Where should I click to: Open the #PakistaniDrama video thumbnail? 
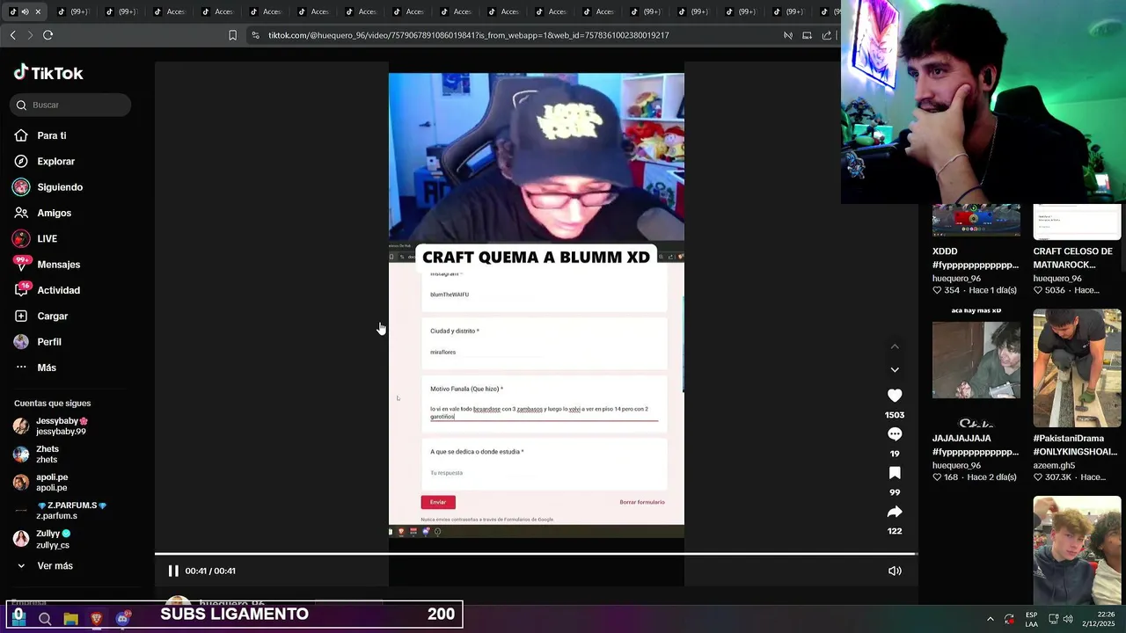pyautogui.click(x=1078, y=367)
